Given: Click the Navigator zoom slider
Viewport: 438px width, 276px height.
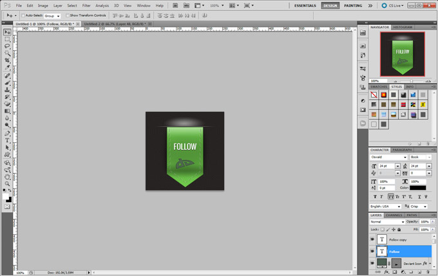Looking at the screenshot, I should click(411, 81).
